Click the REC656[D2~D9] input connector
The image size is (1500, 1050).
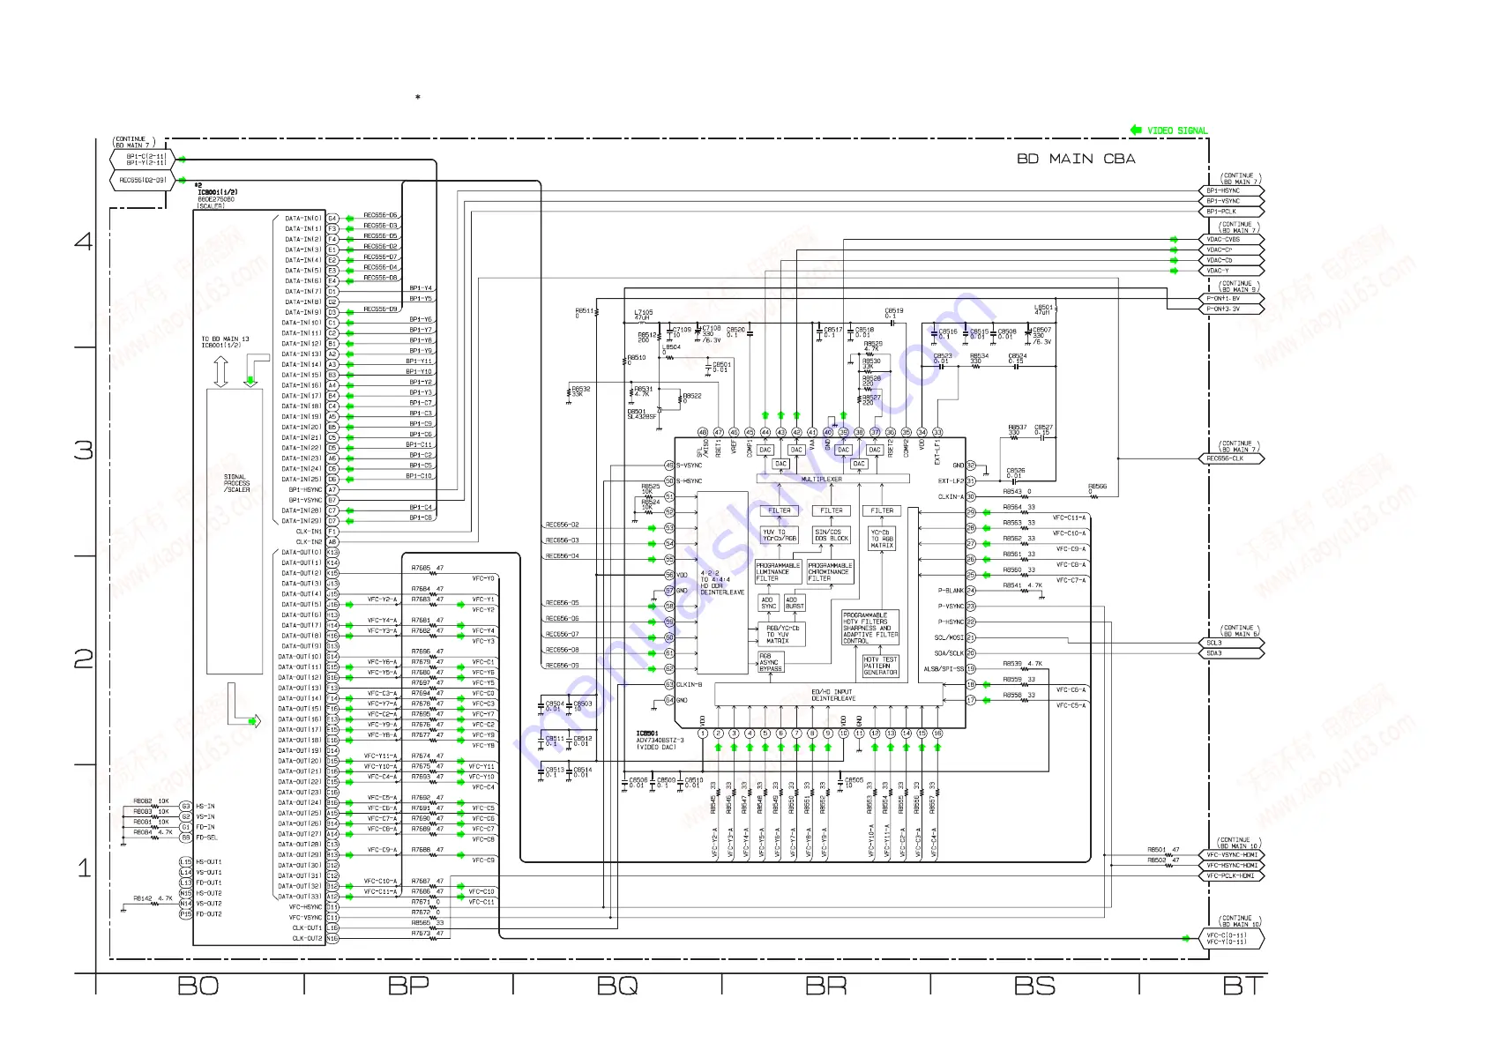[x=141, y=181]
